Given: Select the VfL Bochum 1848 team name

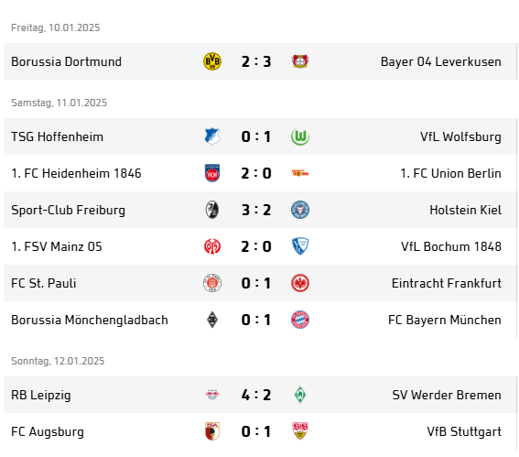Looking at the screenshot, I should 451,246.
